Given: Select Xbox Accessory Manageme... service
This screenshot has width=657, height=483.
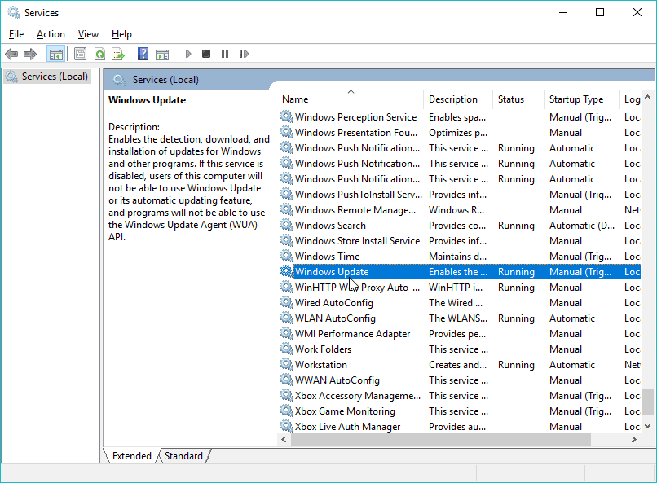Looking at the screenshot, I should coord(460,396).
